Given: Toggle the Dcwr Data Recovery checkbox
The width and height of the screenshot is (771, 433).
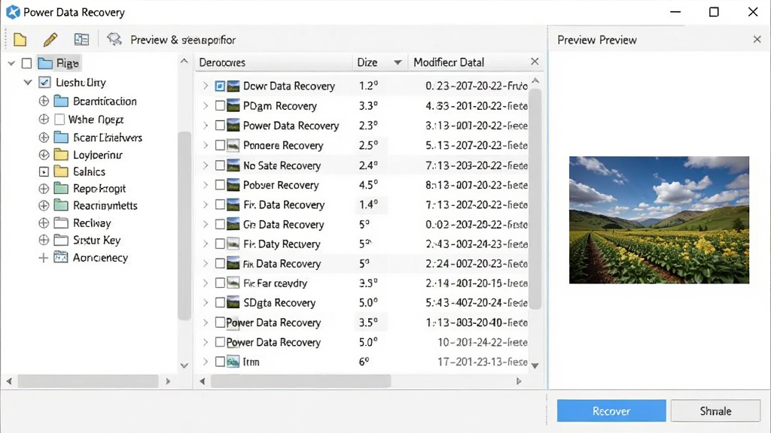Looking at the screenshot, I should 220,86.
